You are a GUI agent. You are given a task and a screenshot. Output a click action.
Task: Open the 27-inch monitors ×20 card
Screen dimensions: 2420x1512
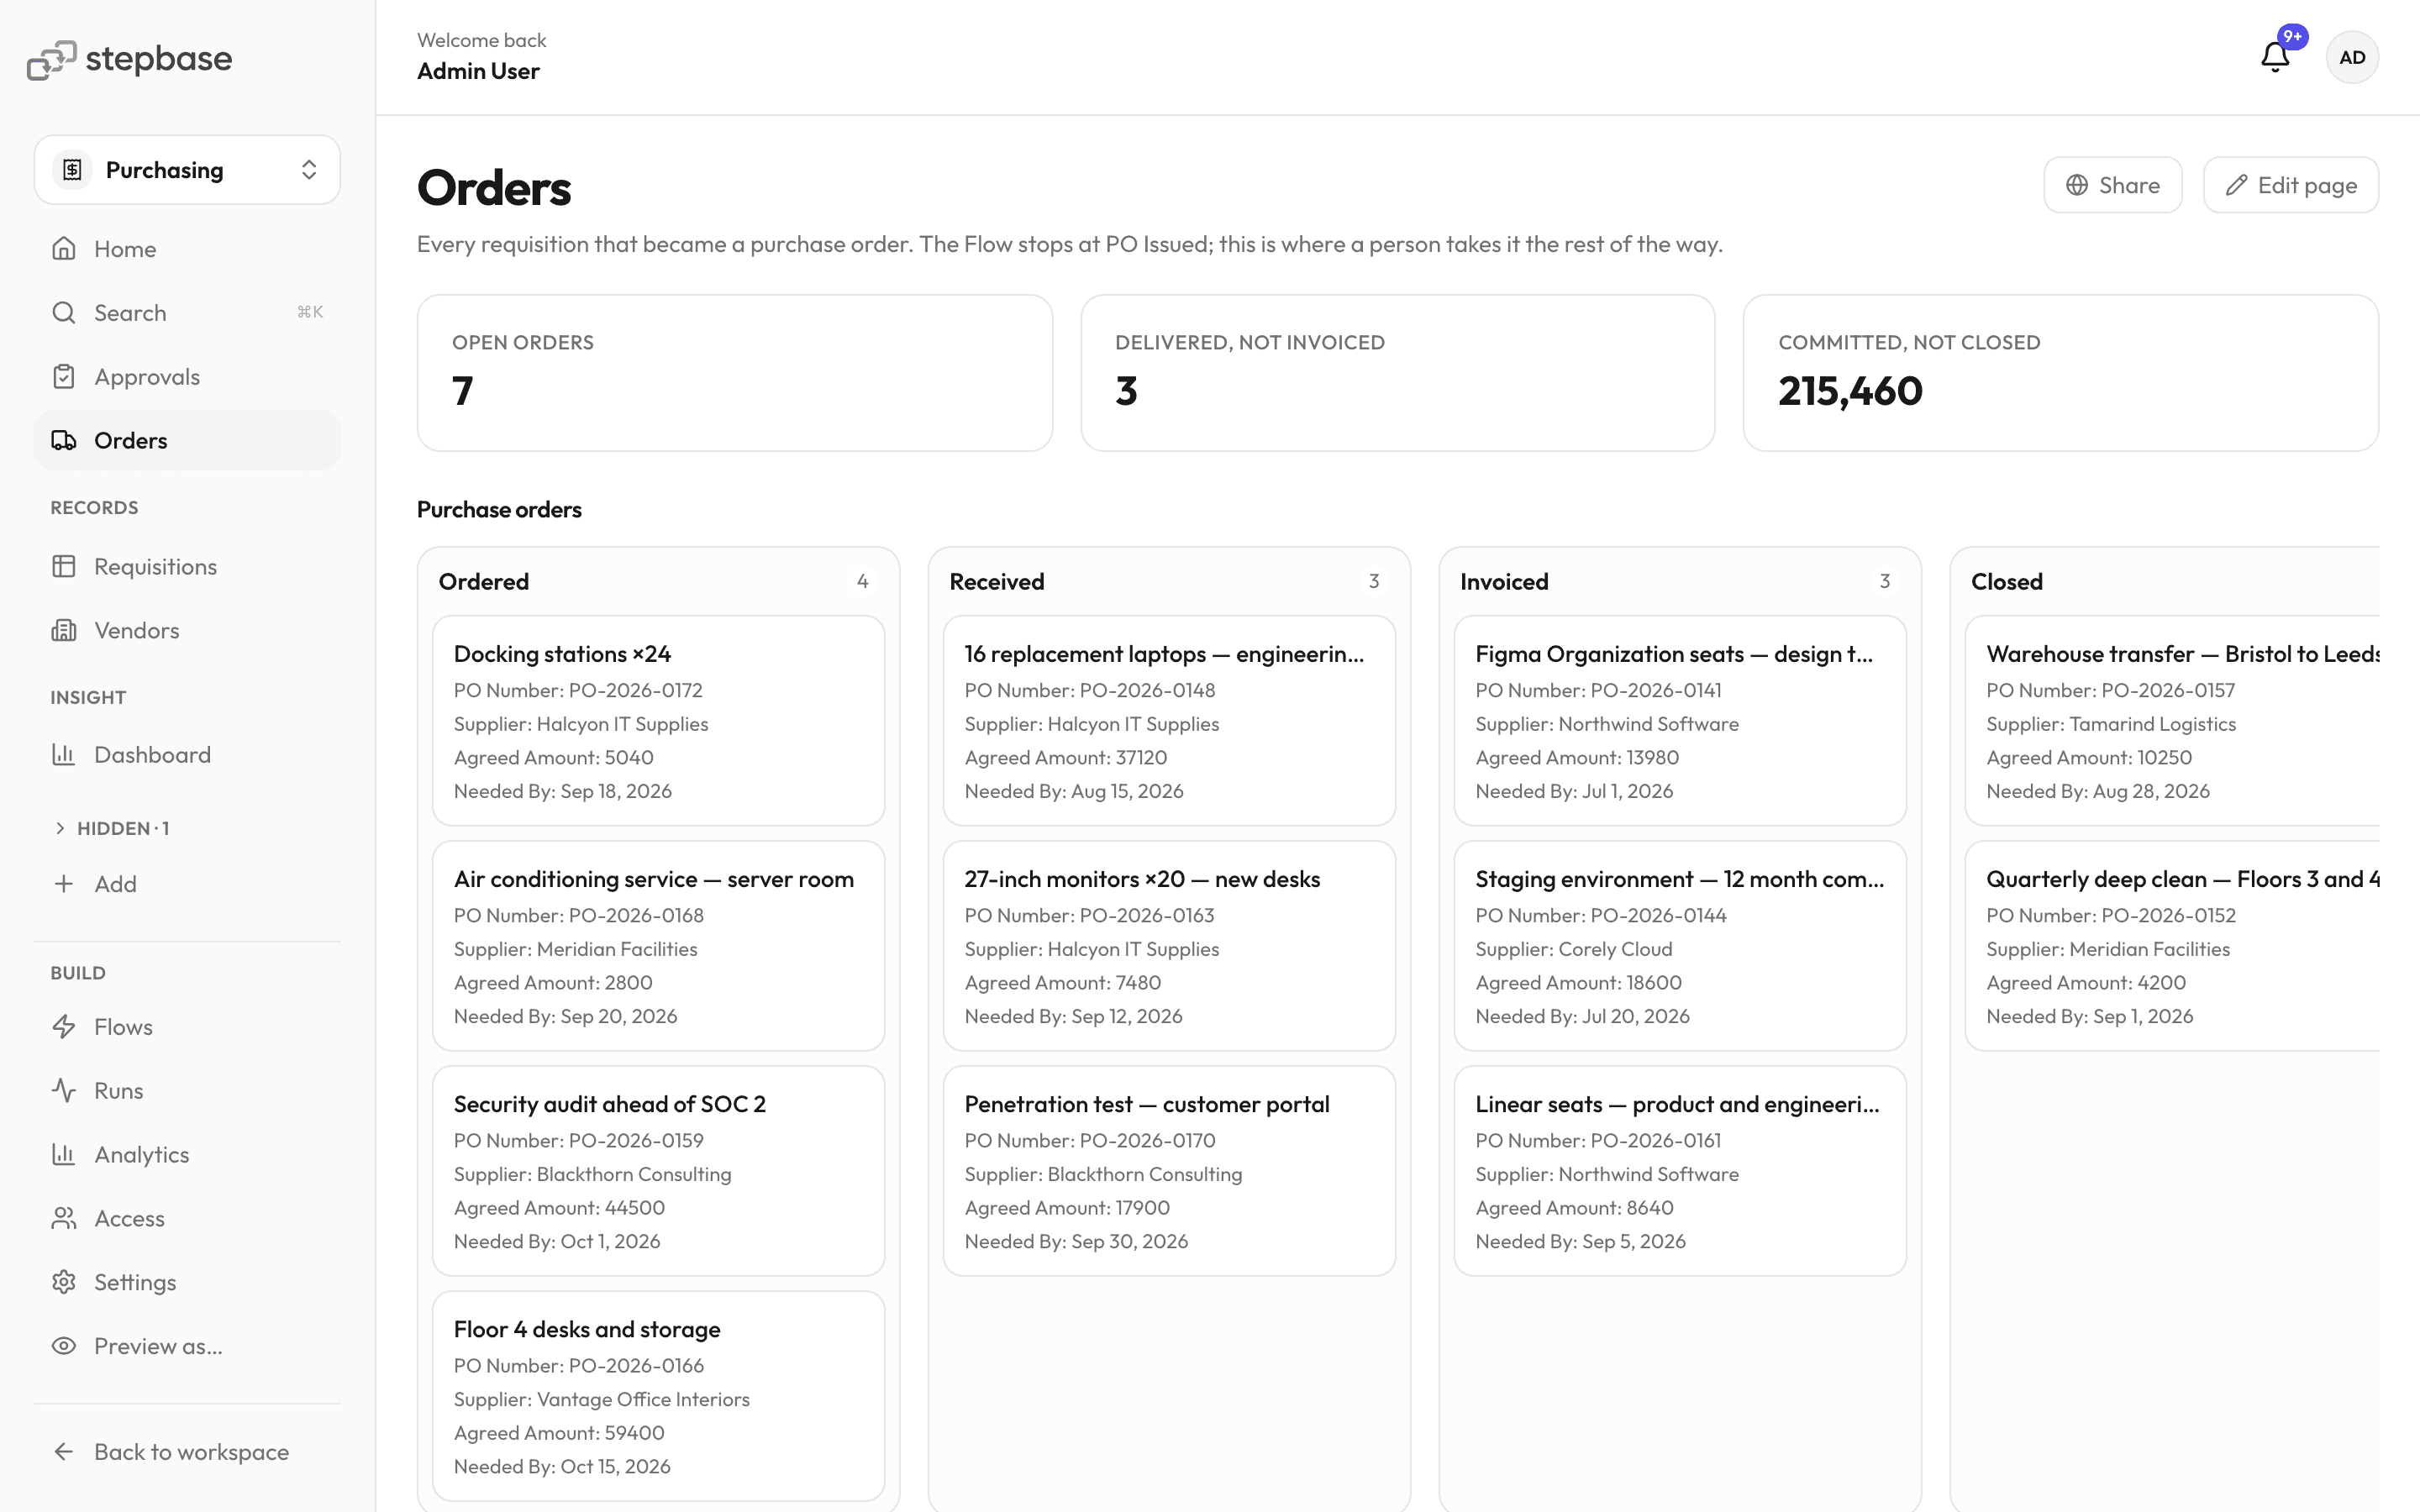pyautogui.click(x=1169, y=945)
